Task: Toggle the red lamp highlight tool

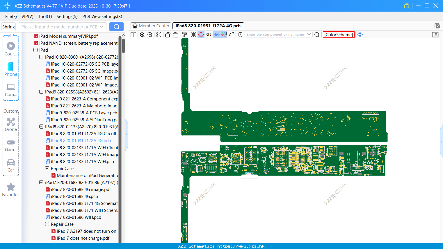Action: (201, 35)
